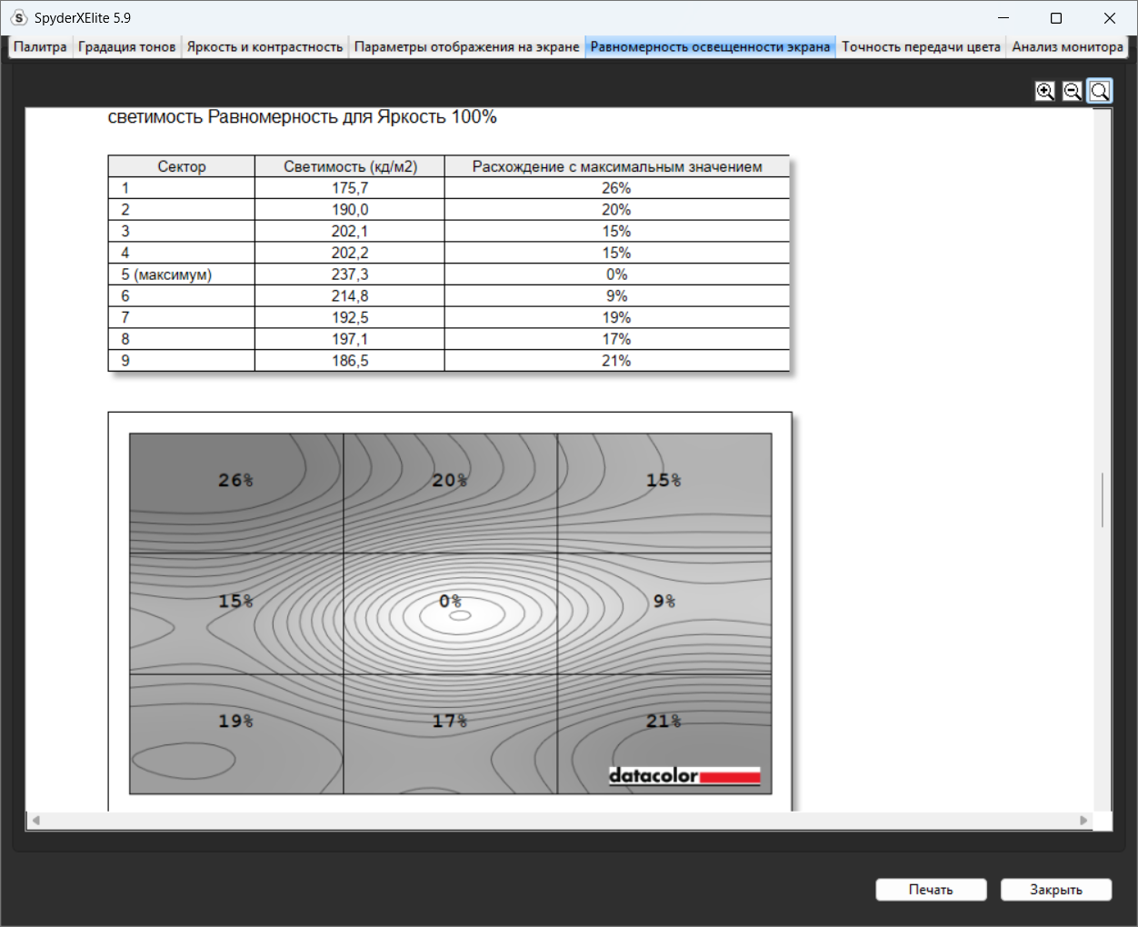1138x927 pixels.
Task: Click luminance value 237,3
Action: (x=350, y=274)
